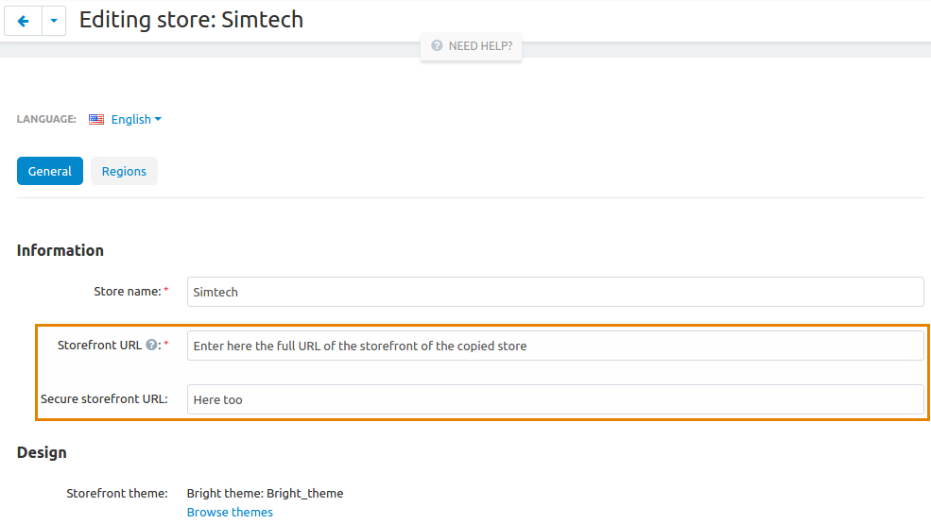This screenshot has width=931, height=524.
Task: Click the Storefront URL help question icon
Action: [x=151, y=345]
